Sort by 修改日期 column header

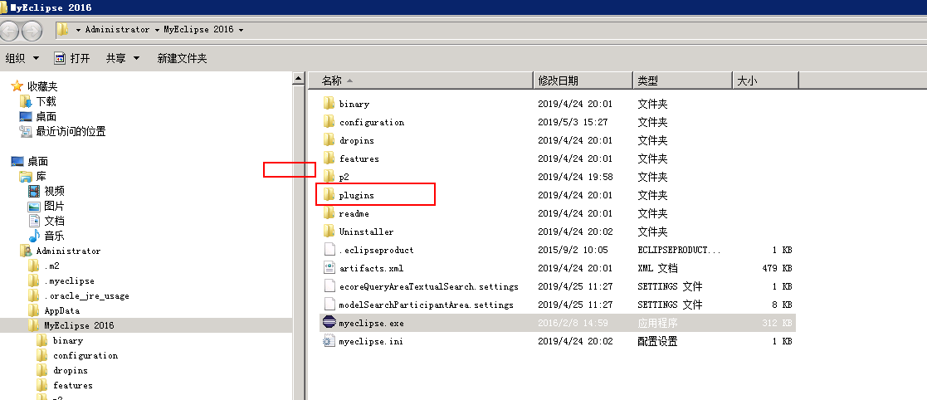tap(583, 80)
